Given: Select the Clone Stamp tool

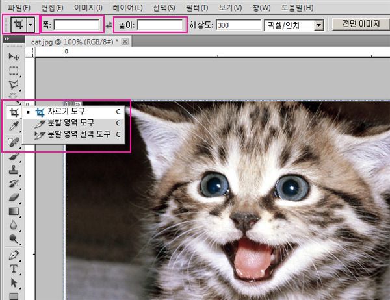Looking at the screenshot, I should point(14,170).
